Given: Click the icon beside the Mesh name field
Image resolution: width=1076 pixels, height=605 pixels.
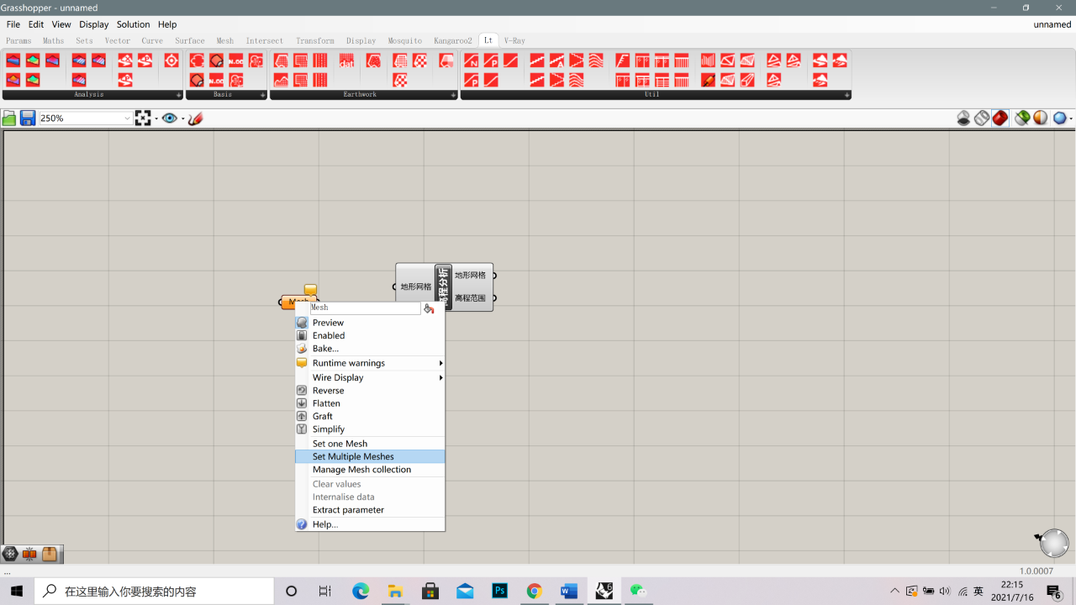Looking at the screenshot, I should [x=429, y=308].
